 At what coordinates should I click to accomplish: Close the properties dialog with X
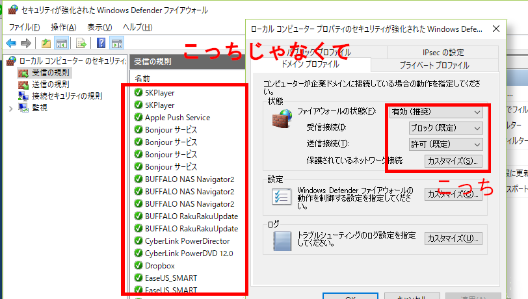tap(496, 29)
